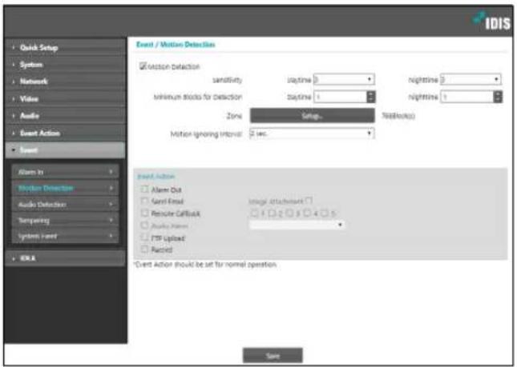Viewport: 517px width, 367px height.
Task: Tick the Image Attachment checkbox
Action: pyautogui.click(x=309, y=200)
